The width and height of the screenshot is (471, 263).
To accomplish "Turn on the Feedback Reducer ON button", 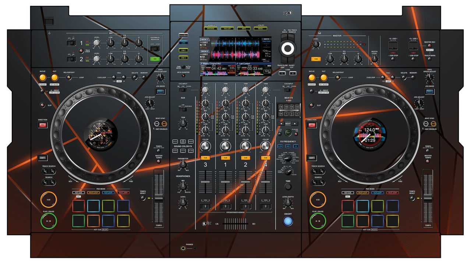I will (x=155, y=58).
